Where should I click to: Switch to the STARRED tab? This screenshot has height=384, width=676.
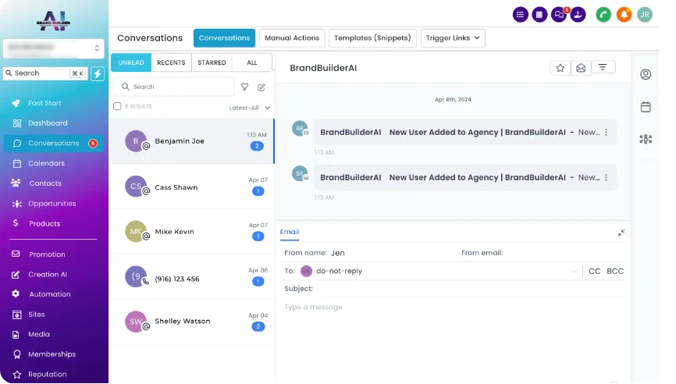212,62
